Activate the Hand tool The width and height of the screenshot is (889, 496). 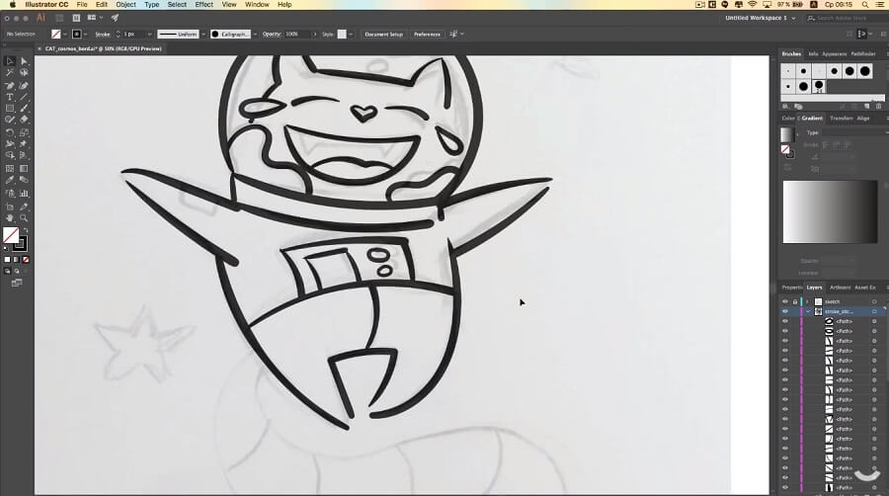pyautogui.click(x=10, y=216)
